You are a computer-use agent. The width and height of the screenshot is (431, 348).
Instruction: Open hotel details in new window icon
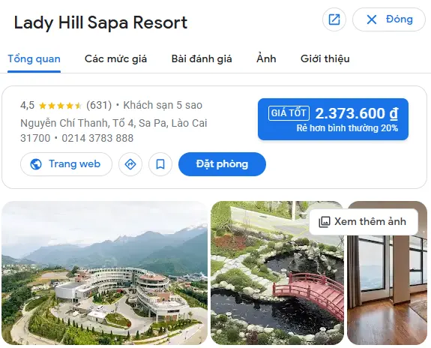(x=334, y=19)
